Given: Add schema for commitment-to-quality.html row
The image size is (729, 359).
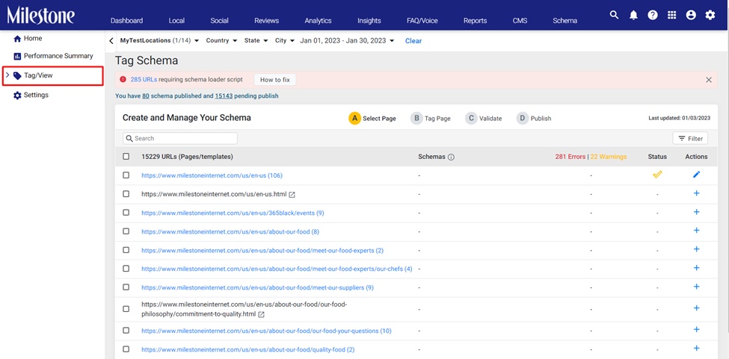Looking at the screenshot, I should (x=696, y=308).
